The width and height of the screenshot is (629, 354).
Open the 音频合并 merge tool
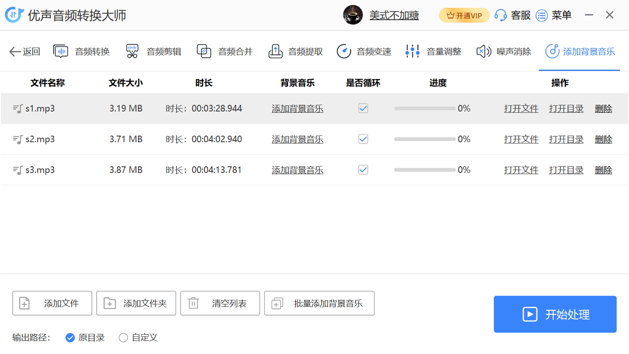(225, 52)
